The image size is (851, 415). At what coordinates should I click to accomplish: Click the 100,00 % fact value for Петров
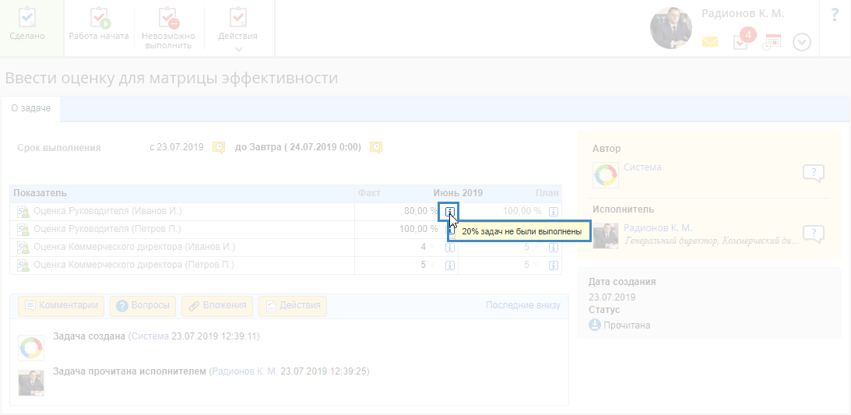(418, 229)
